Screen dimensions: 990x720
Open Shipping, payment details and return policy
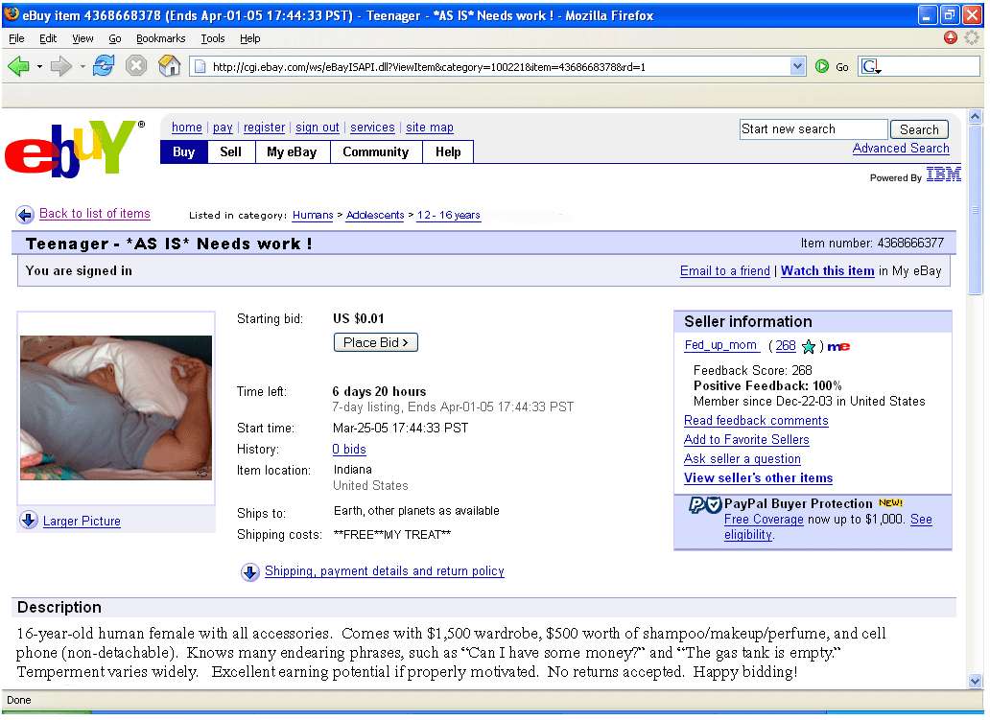[x=385, y=571]
